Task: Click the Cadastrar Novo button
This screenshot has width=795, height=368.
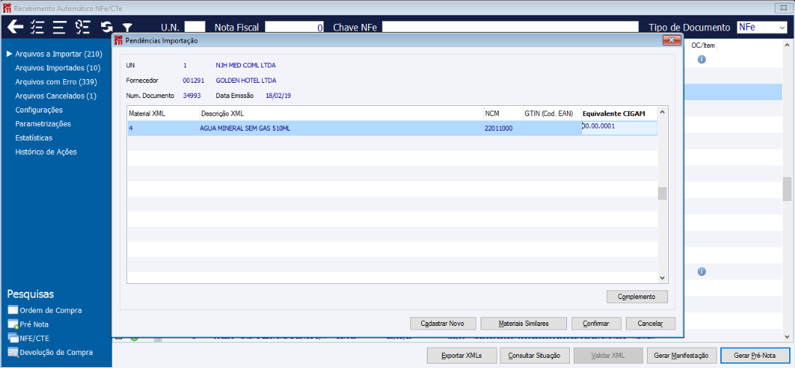Action: point(441,324)
